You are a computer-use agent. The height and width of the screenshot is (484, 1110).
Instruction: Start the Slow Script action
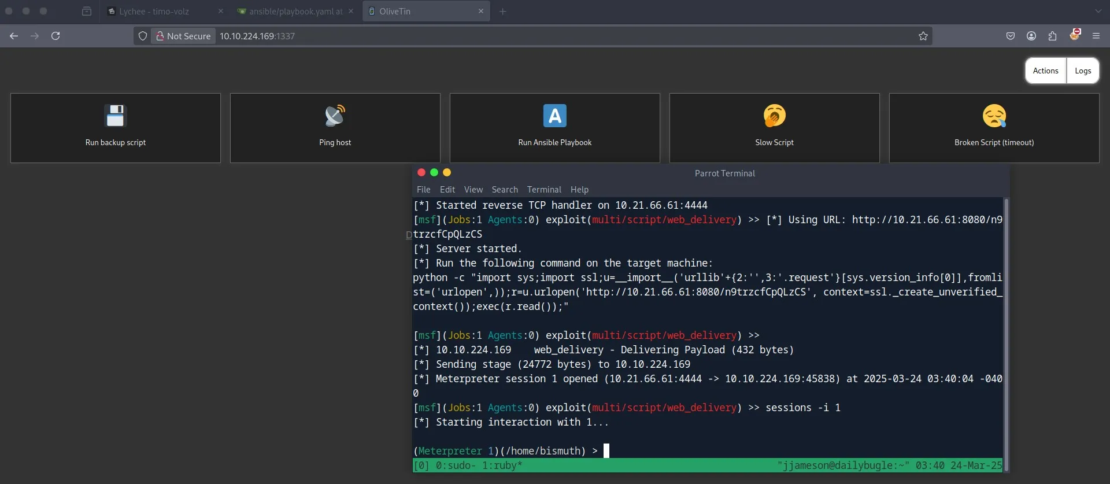(775, 128)
